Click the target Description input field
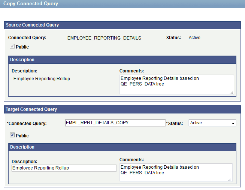The image size is (245, 190). (x=64, y=168)
